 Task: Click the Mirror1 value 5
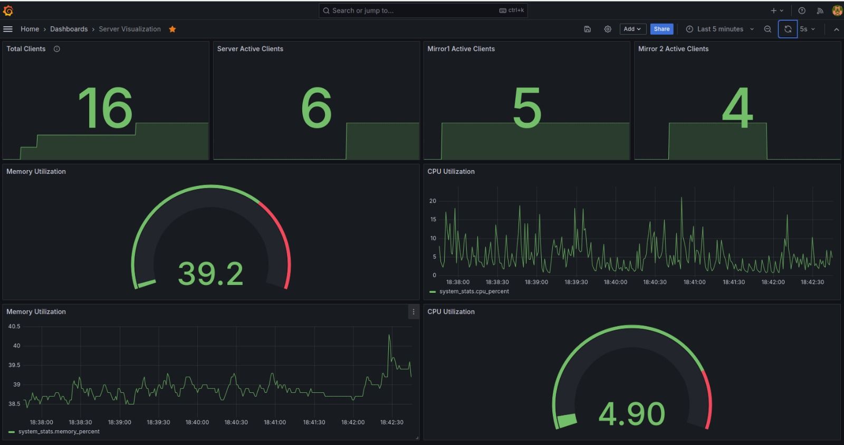(527, 108)
